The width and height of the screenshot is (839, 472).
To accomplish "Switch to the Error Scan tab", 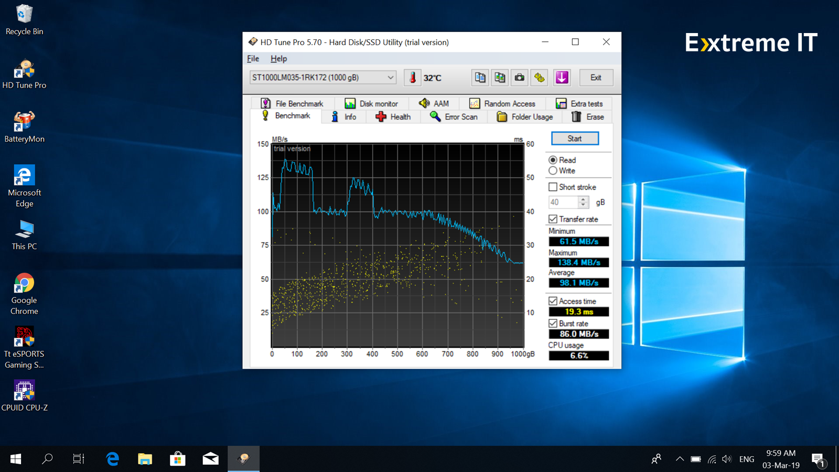I will pyautogui.click(x=454, y=117).
